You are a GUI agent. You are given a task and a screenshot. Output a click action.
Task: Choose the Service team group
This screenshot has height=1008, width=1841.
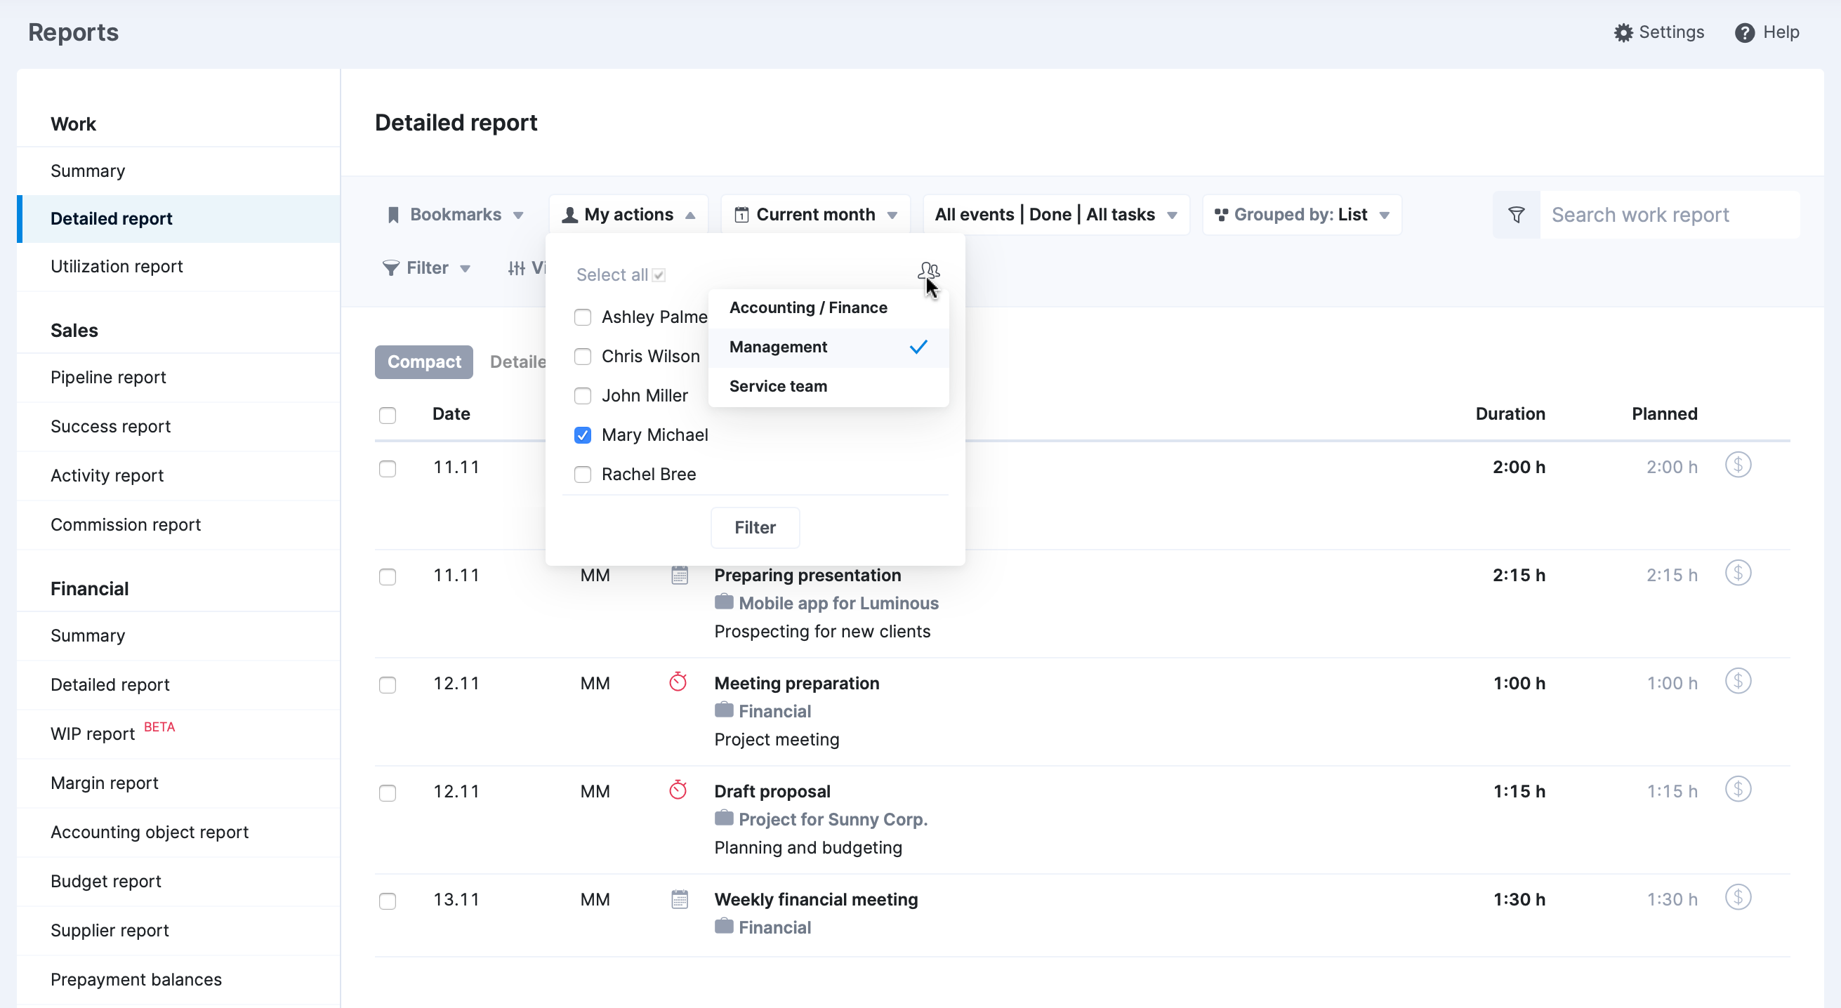[829, 387]
